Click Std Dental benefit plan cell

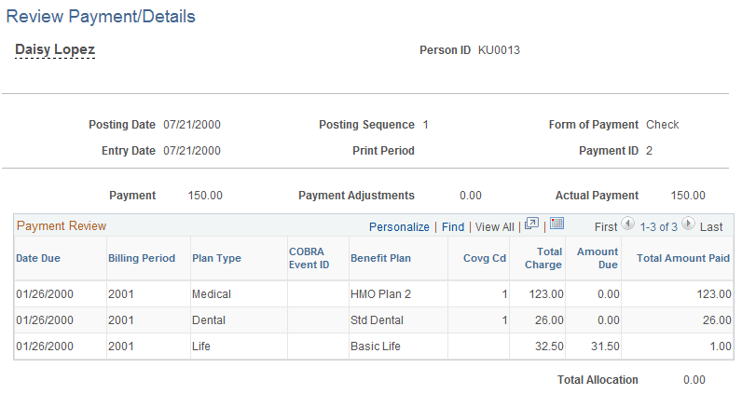point(377,320)
